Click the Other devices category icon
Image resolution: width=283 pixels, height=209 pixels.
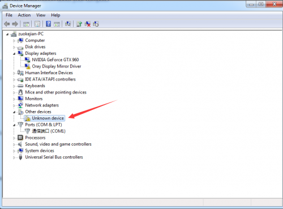(x=20, y=112)
